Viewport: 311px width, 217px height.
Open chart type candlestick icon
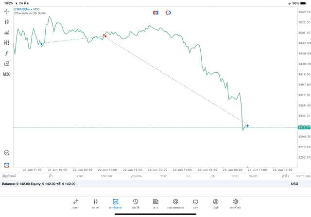point(7,22)
